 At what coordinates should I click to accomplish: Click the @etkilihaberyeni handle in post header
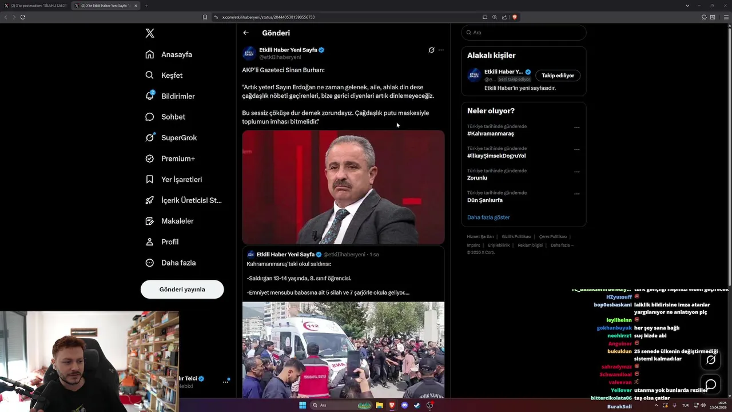point(280,57)
